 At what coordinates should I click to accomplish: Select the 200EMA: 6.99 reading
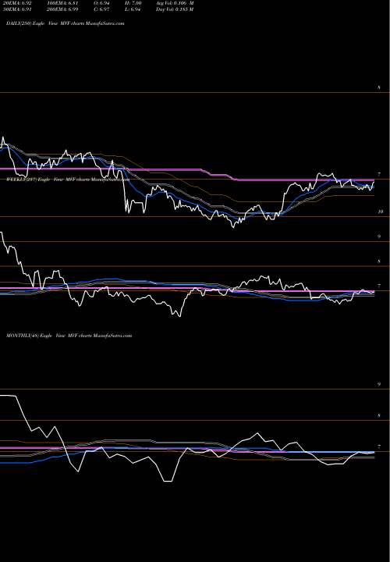tap(65, 9)
